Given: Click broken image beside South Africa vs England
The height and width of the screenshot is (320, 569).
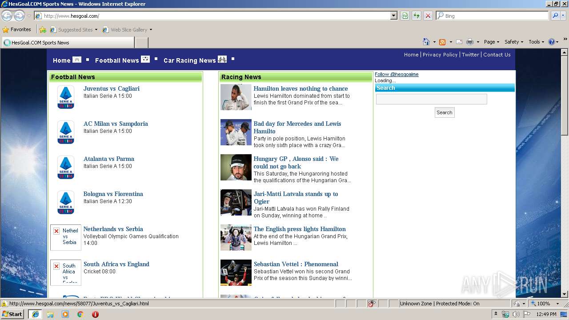Looking at the screenshot, I should 66,272.
